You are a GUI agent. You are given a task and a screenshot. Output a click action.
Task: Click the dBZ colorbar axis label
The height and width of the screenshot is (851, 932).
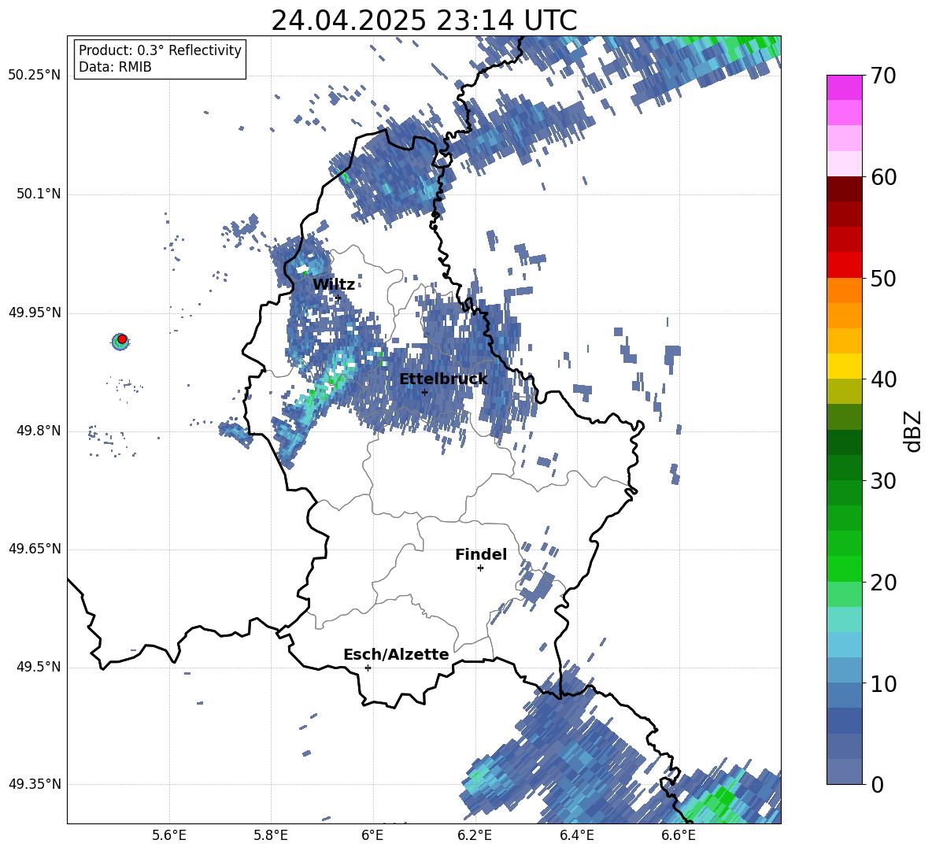[914, 431]
